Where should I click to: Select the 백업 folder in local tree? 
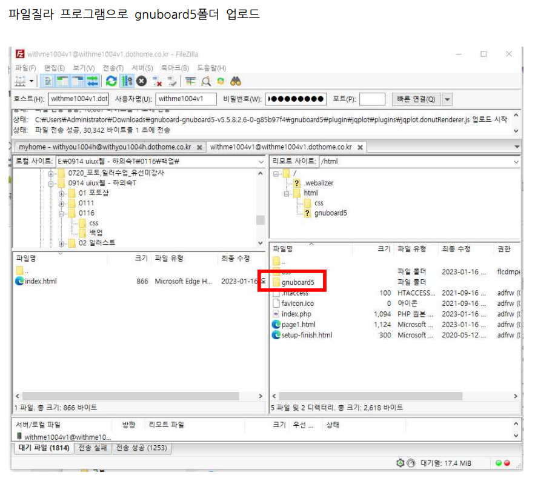[96, 233]
